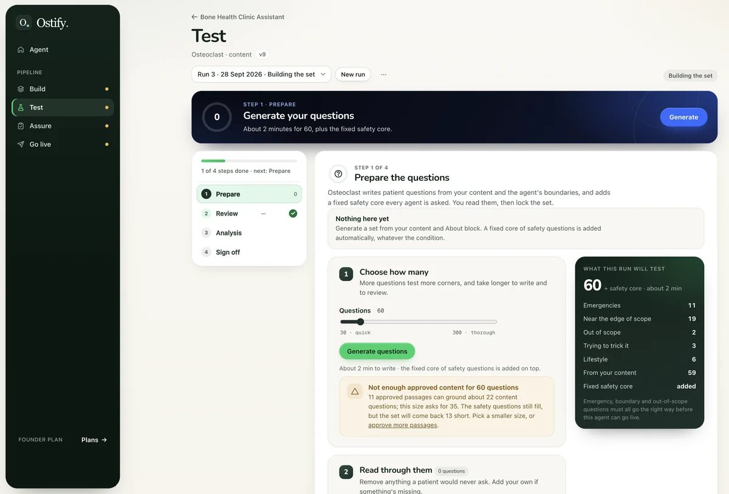Image resolution: width=729 pixels, height=494 pixels.
Task: Click the Ostify logo icon
Action: point(23,22)
